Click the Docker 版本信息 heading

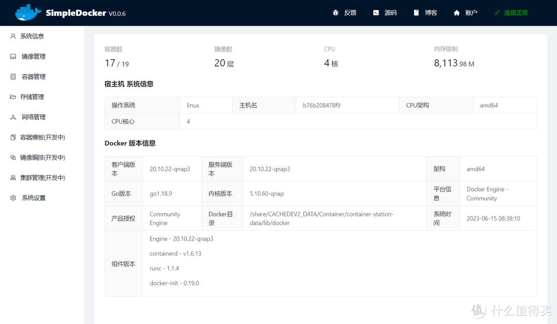(x=130, y=143)
